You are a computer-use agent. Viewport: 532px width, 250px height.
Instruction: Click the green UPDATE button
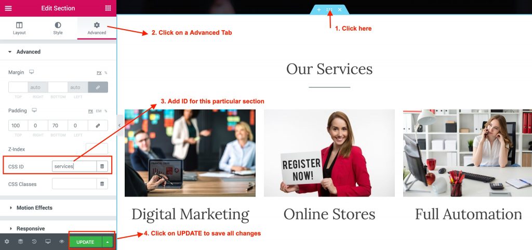tap(86, 242)
